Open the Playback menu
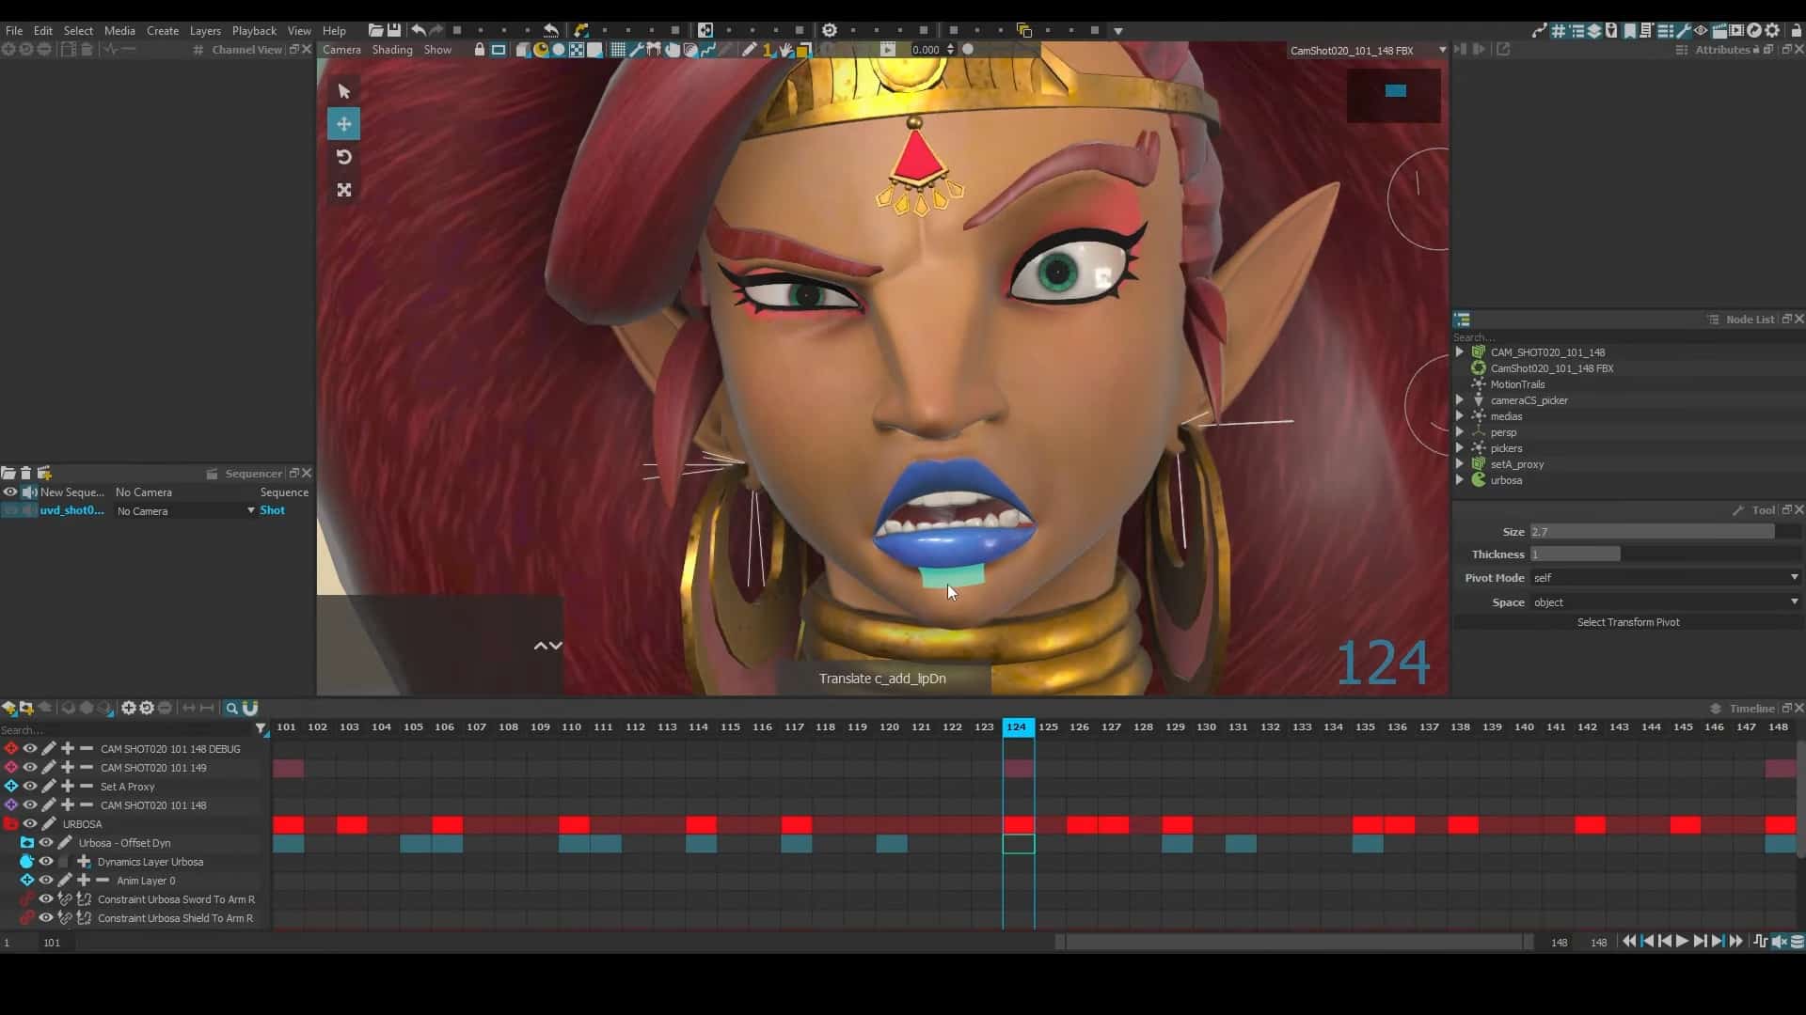1806x1015 pixels. tap(253, 30)
